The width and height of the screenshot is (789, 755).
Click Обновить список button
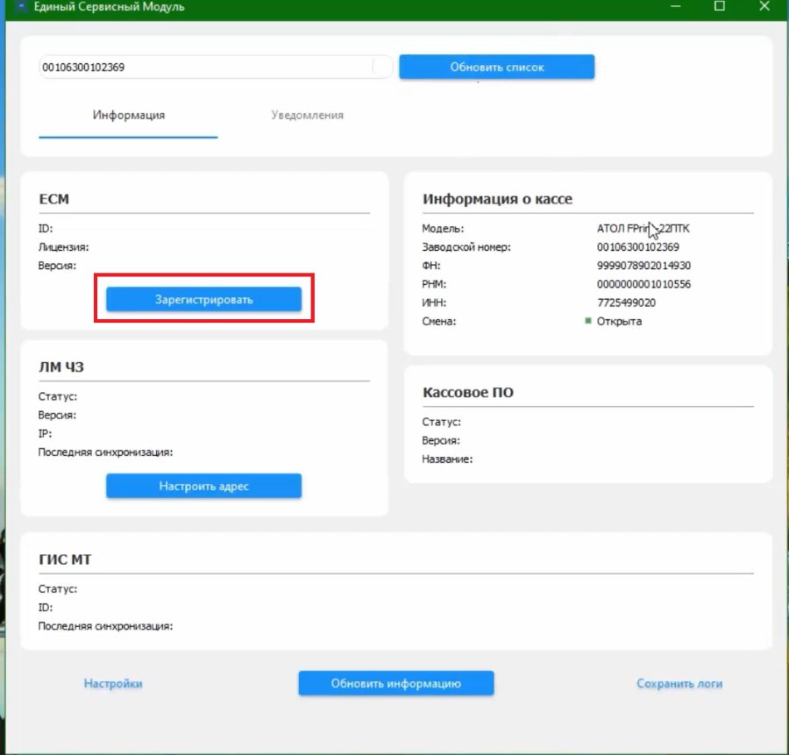(497, 67)
